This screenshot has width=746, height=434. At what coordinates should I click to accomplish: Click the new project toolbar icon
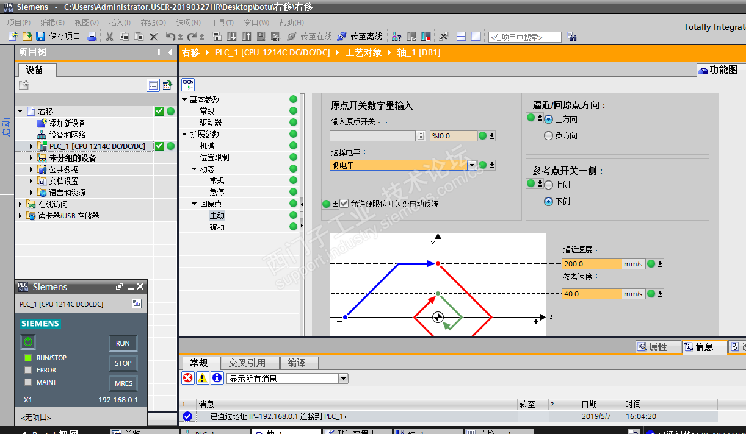[x=13, y=37]
